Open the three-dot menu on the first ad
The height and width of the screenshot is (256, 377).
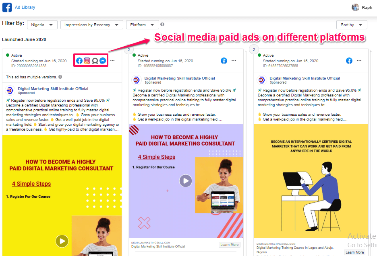click(112, 61)
